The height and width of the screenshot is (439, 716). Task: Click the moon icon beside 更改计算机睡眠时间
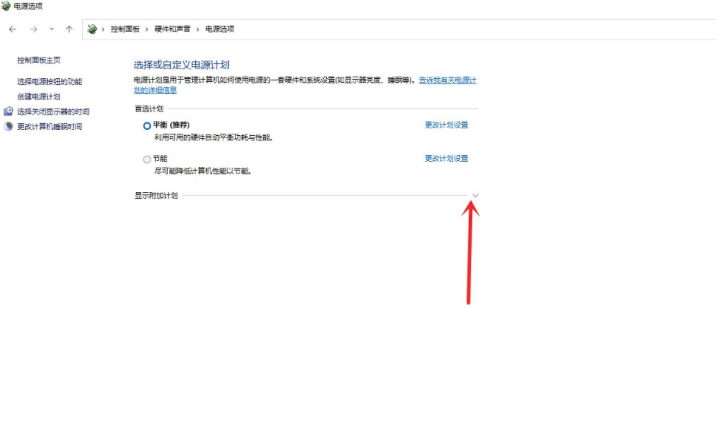coord(9,127)
